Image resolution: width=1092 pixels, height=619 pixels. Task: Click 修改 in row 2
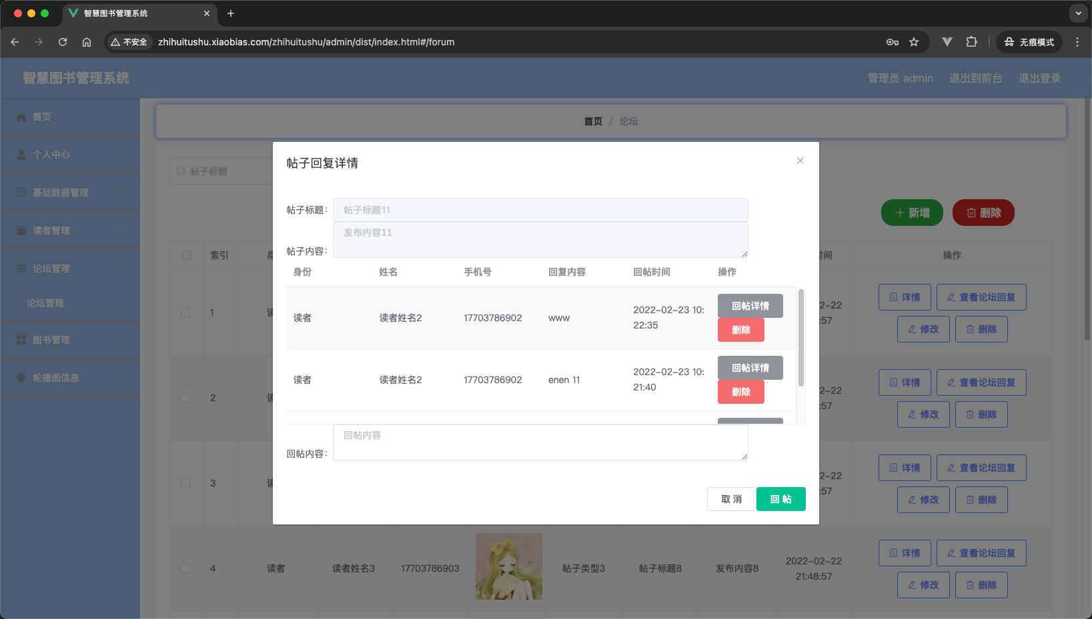click(x=923, y=414)
